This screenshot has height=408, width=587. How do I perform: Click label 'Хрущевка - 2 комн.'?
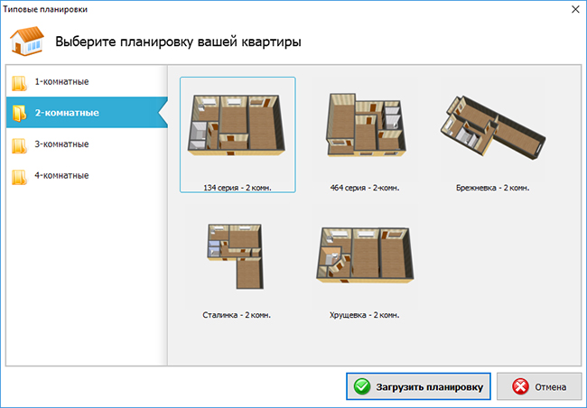365,315
